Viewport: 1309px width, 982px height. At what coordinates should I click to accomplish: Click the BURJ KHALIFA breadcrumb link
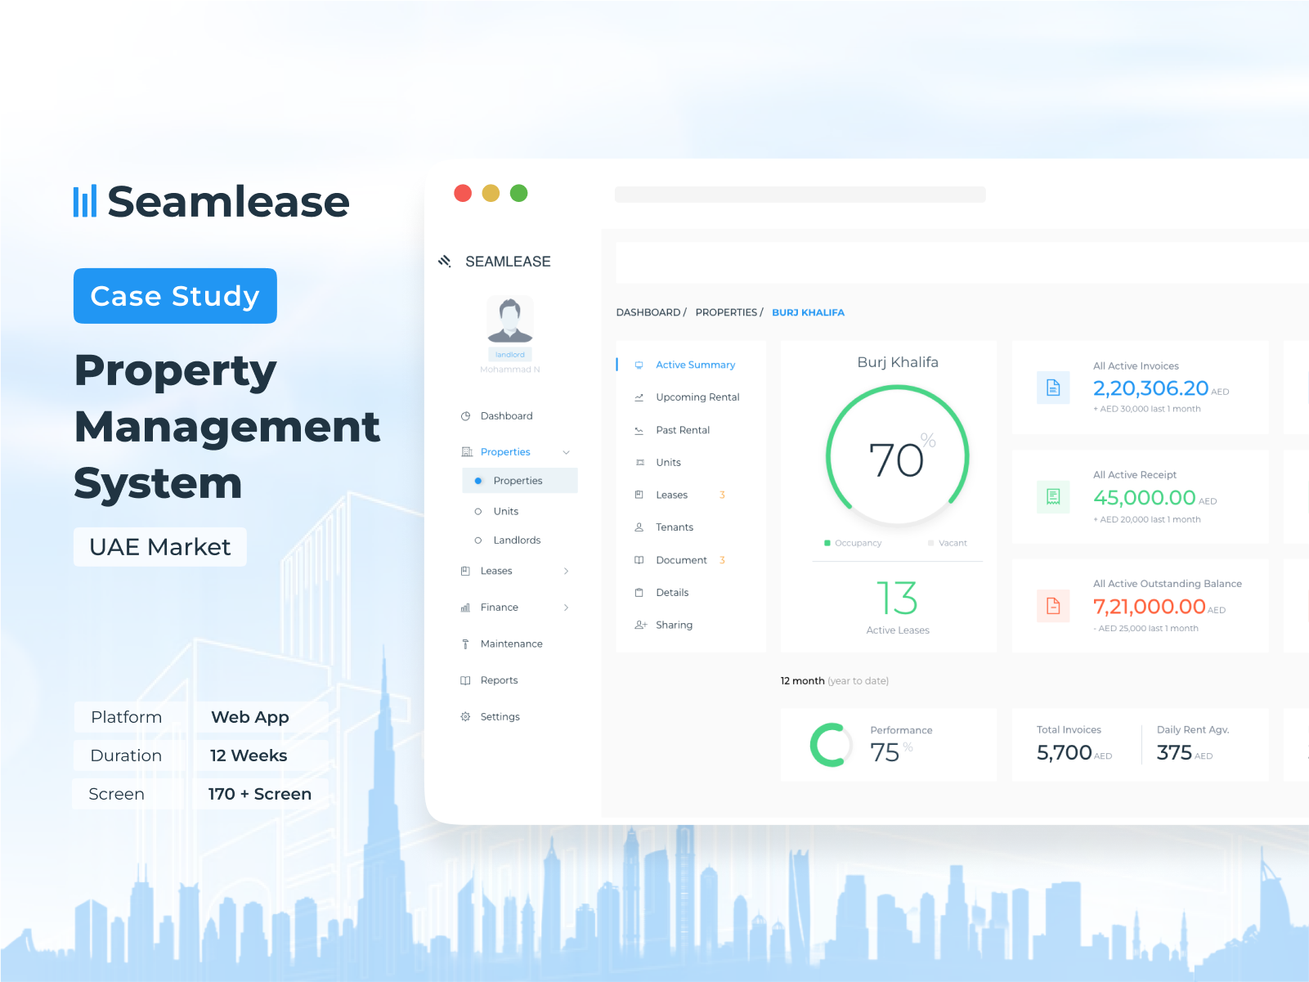(x=808, y=312)
